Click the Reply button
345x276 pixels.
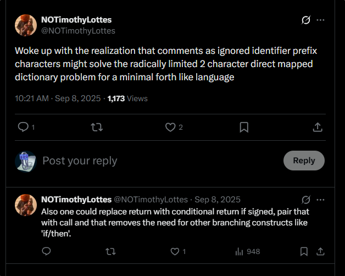tap(304, 161)
